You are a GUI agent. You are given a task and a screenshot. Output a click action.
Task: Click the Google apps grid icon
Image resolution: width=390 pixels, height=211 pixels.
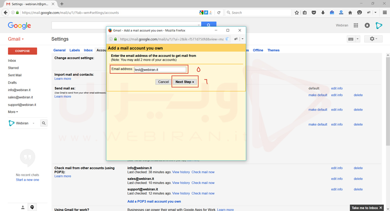[356, 25]
